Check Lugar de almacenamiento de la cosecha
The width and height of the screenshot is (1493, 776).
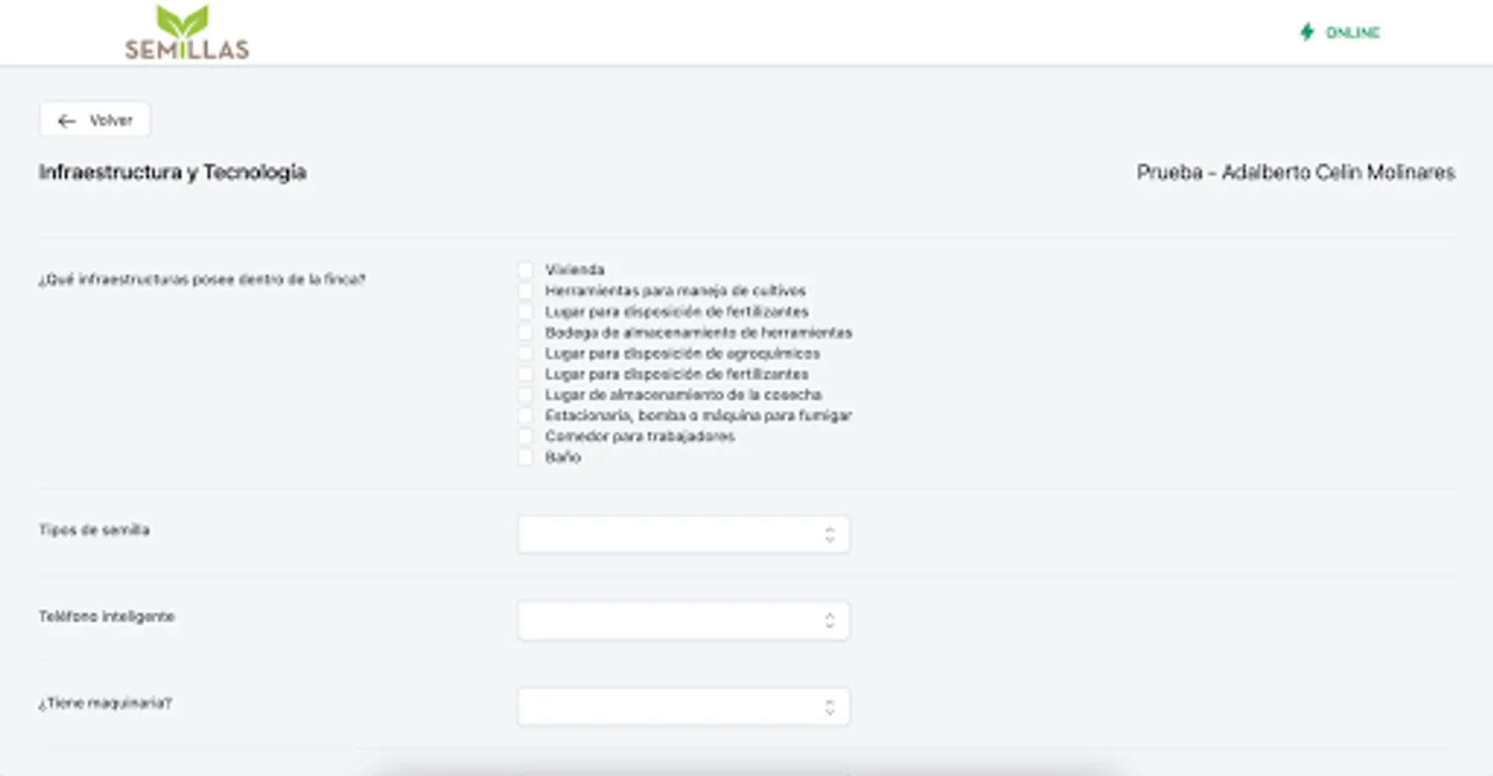[525, 394]
